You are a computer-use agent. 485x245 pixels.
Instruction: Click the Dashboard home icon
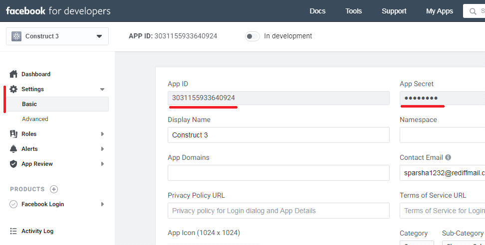click(13, 74)
